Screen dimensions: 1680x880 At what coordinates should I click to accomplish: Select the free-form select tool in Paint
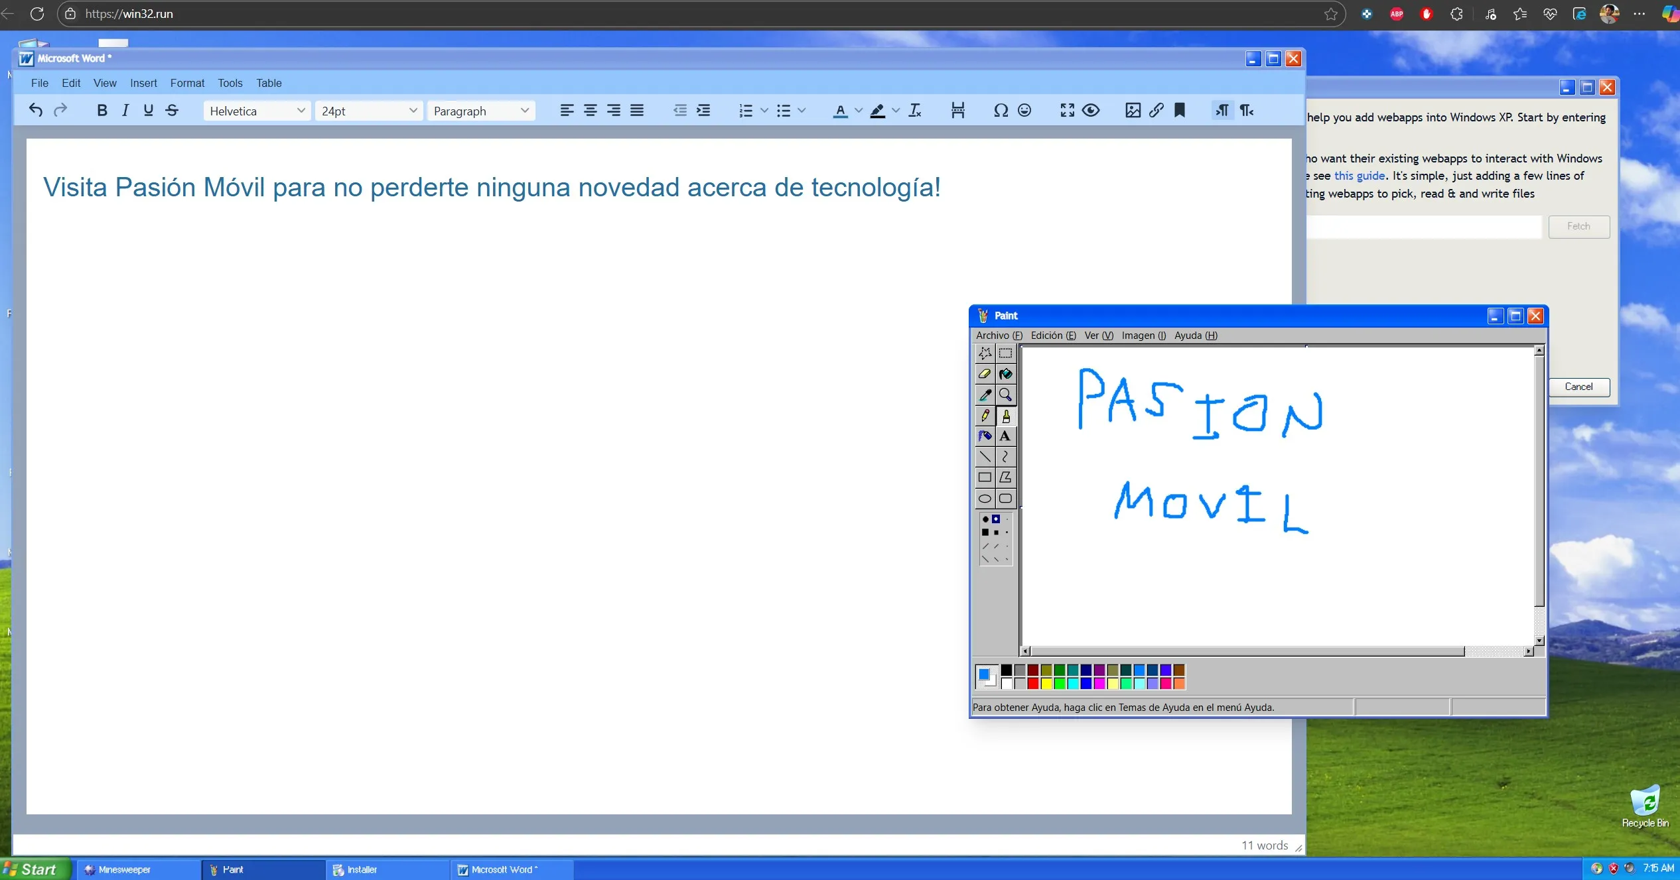pos(985,353)
